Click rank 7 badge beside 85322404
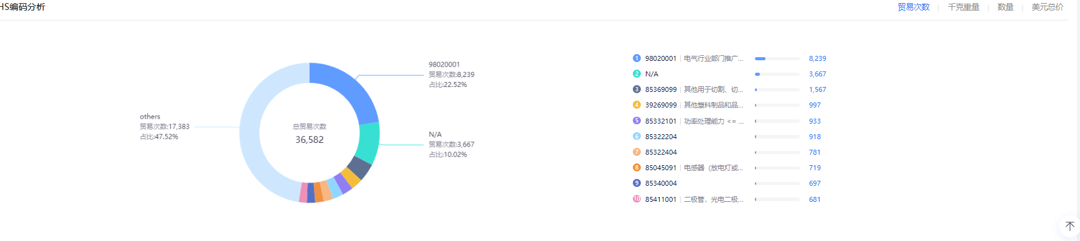The image size is (1080, 241). tap(637, 152)
